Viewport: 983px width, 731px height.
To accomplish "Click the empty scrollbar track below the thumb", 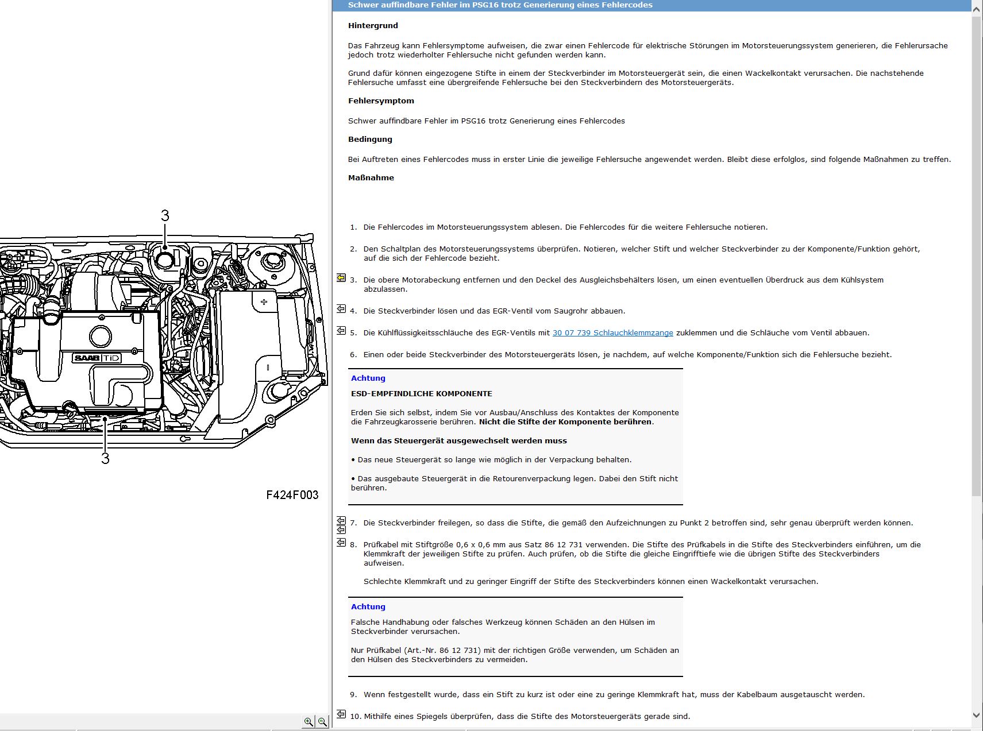I will (977, 602).
